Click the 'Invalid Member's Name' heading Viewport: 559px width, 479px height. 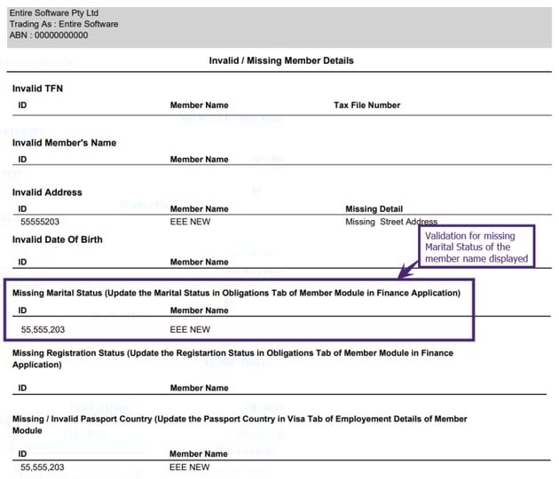point(64,143)
